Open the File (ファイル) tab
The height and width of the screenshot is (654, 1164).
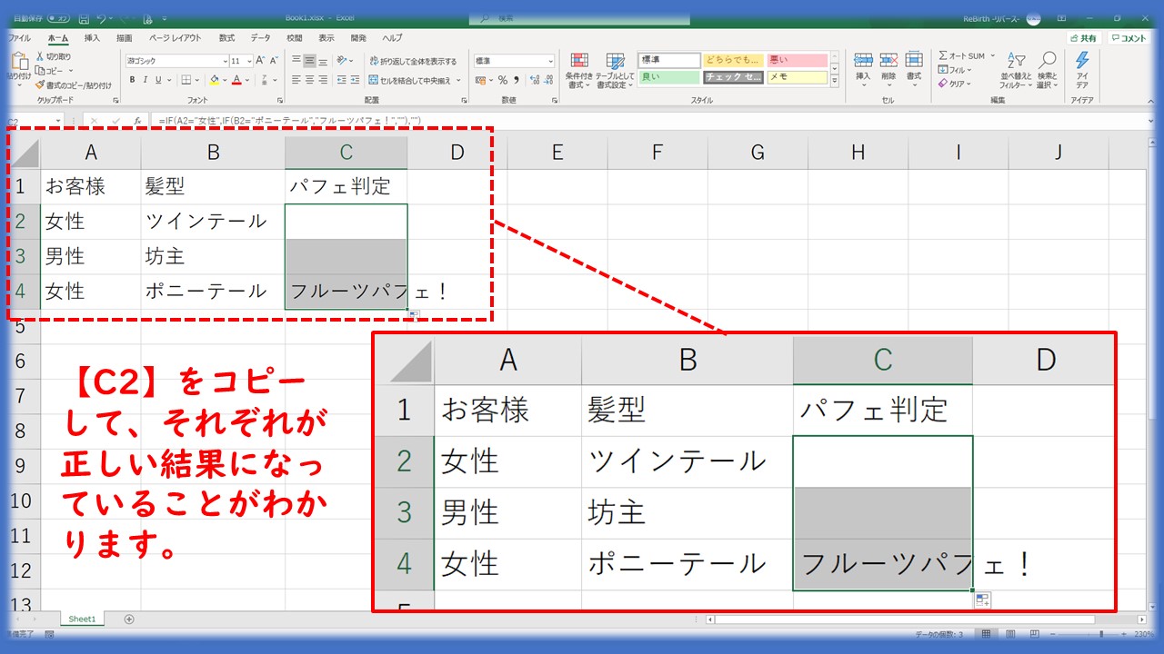tap(19, 38)
